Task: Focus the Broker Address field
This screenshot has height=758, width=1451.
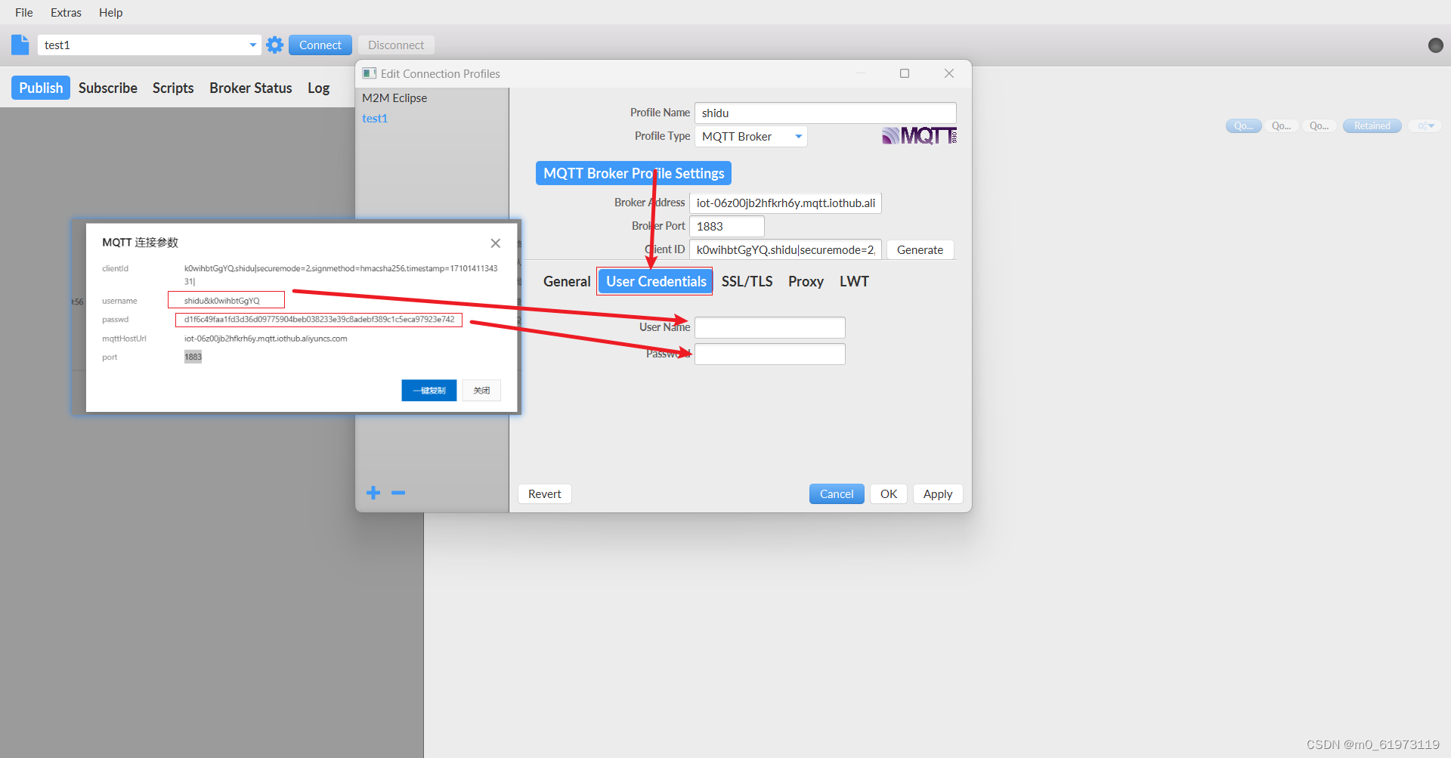Action: [x=786, y=203]
